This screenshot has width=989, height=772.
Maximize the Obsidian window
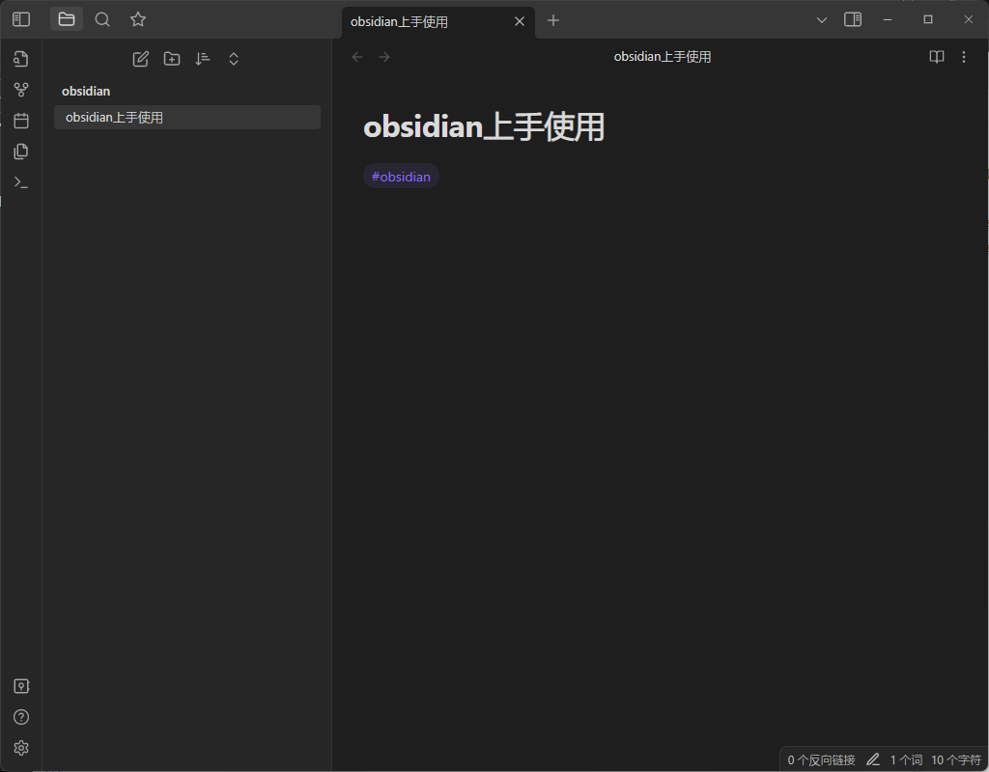928,19
